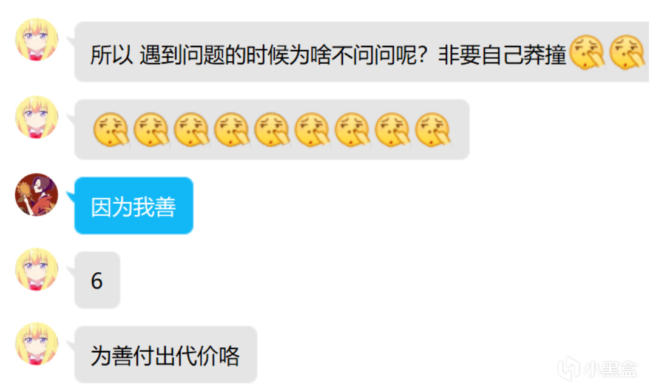The height and width of the screenshot is (391, 656).
Task: Select the '6' message bubble
Action: [97, 280]
